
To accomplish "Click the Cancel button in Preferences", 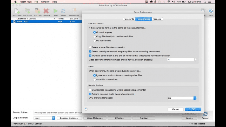I will pos(176,109).
